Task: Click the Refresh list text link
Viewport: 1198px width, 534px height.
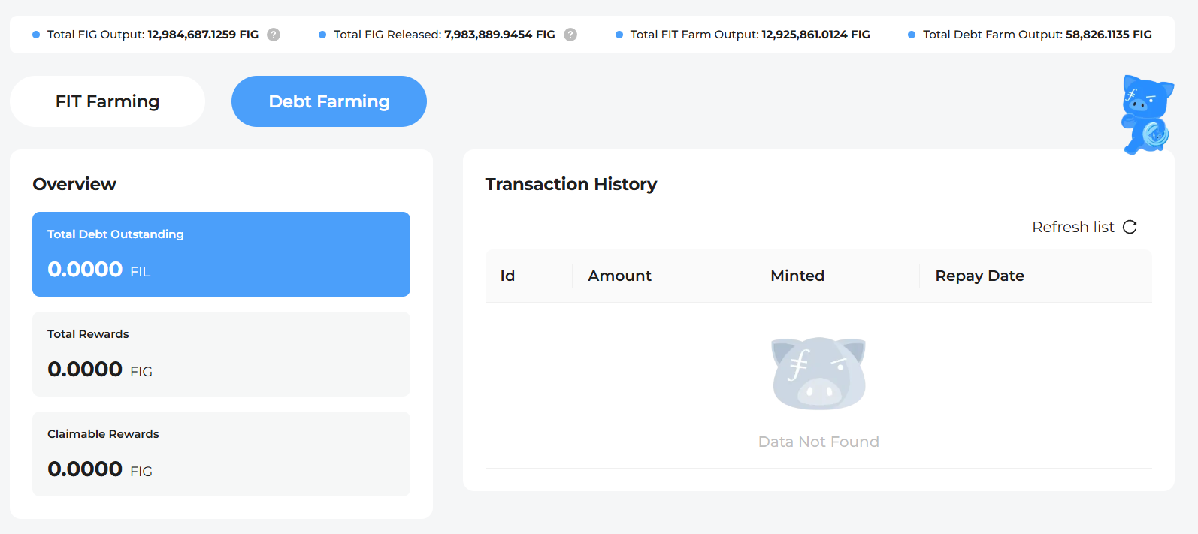Action: [1072, 227]
